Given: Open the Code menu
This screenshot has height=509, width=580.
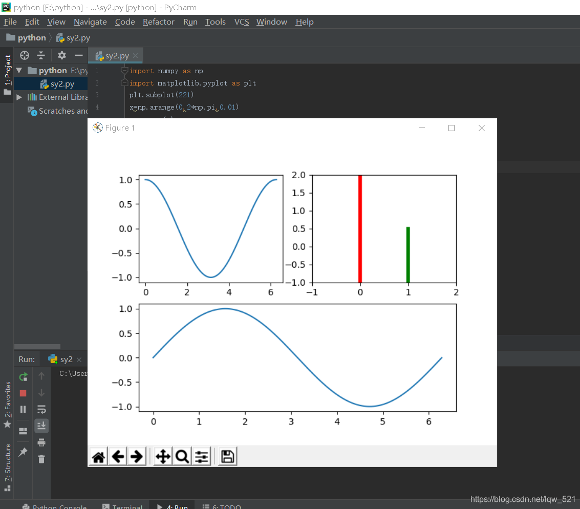Looking at the screenshot, I should pyautogui.click(x=125, y=22).
